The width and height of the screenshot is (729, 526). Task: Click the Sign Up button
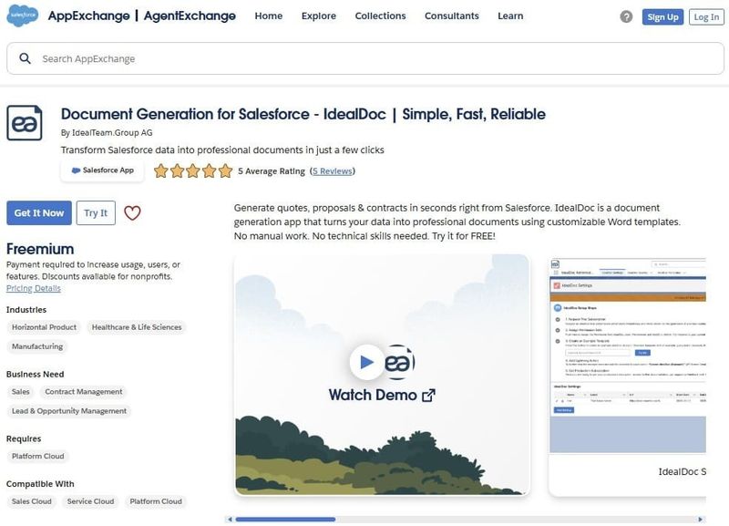662,16
